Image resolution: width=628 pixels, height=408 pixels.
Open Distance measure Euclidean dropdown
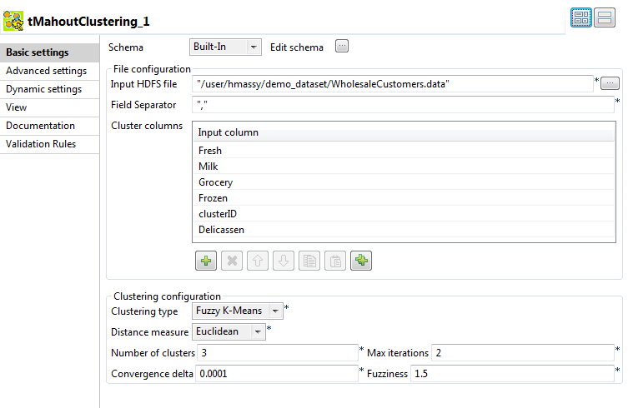coord(229,331)
